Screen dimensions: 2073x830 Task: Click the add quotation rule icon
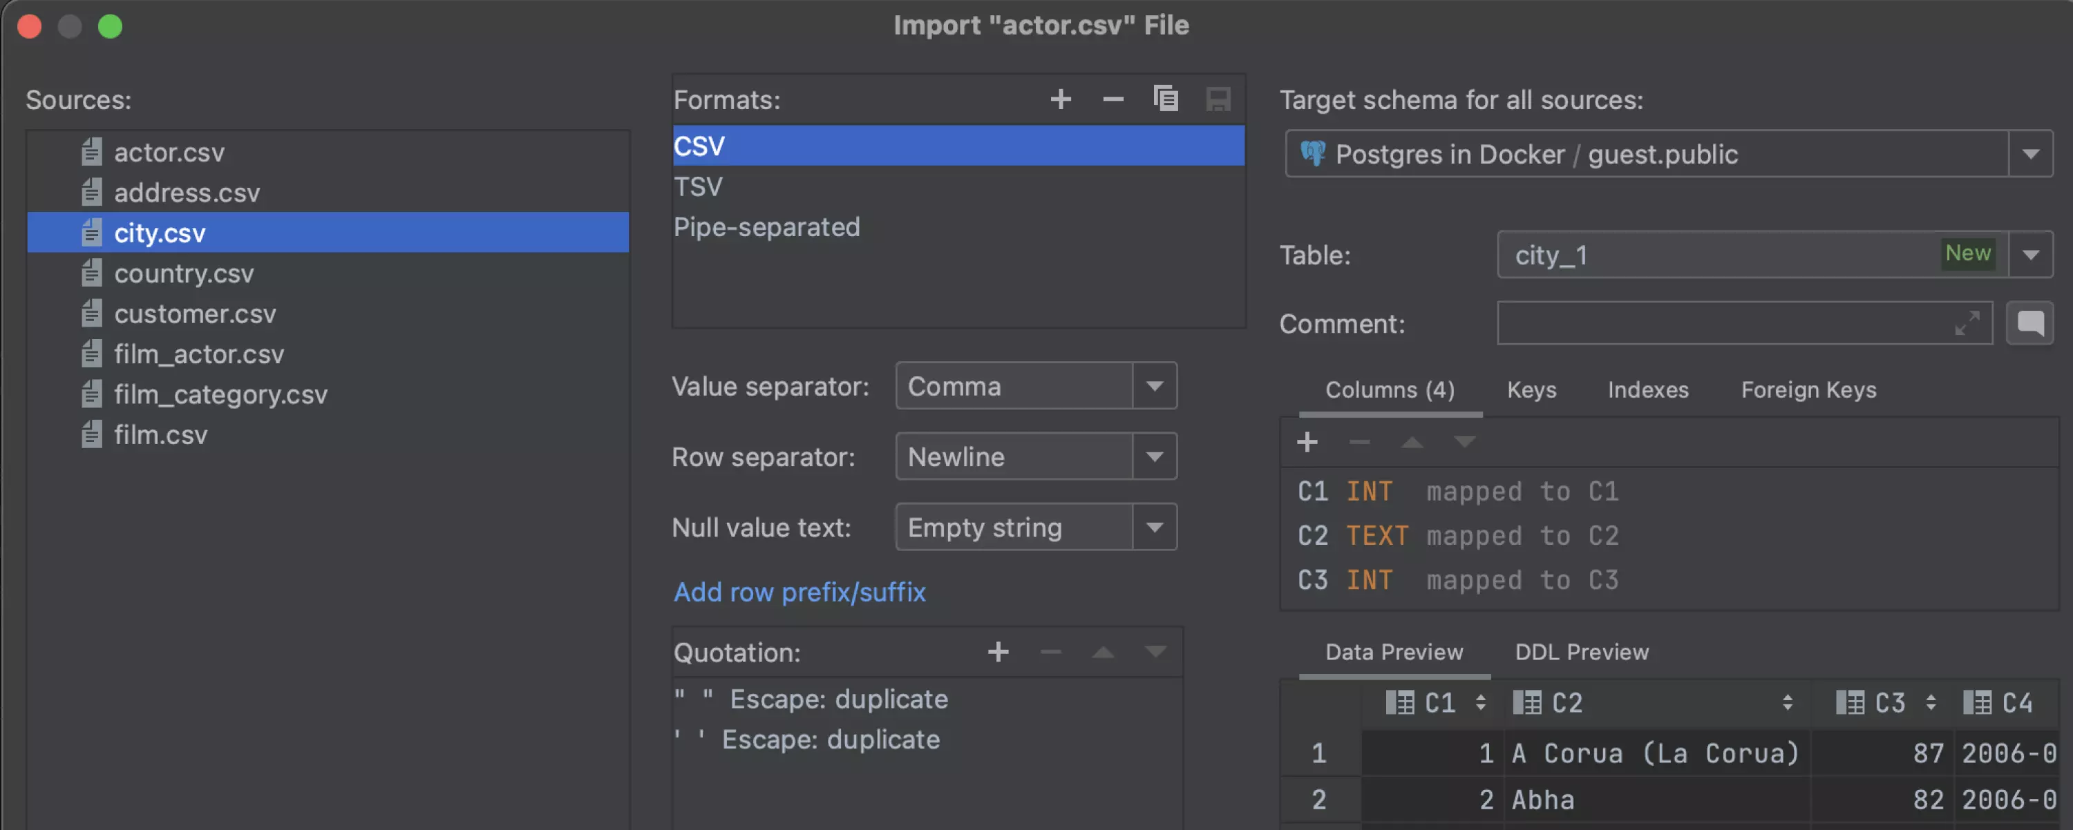[x=999, y=652]
